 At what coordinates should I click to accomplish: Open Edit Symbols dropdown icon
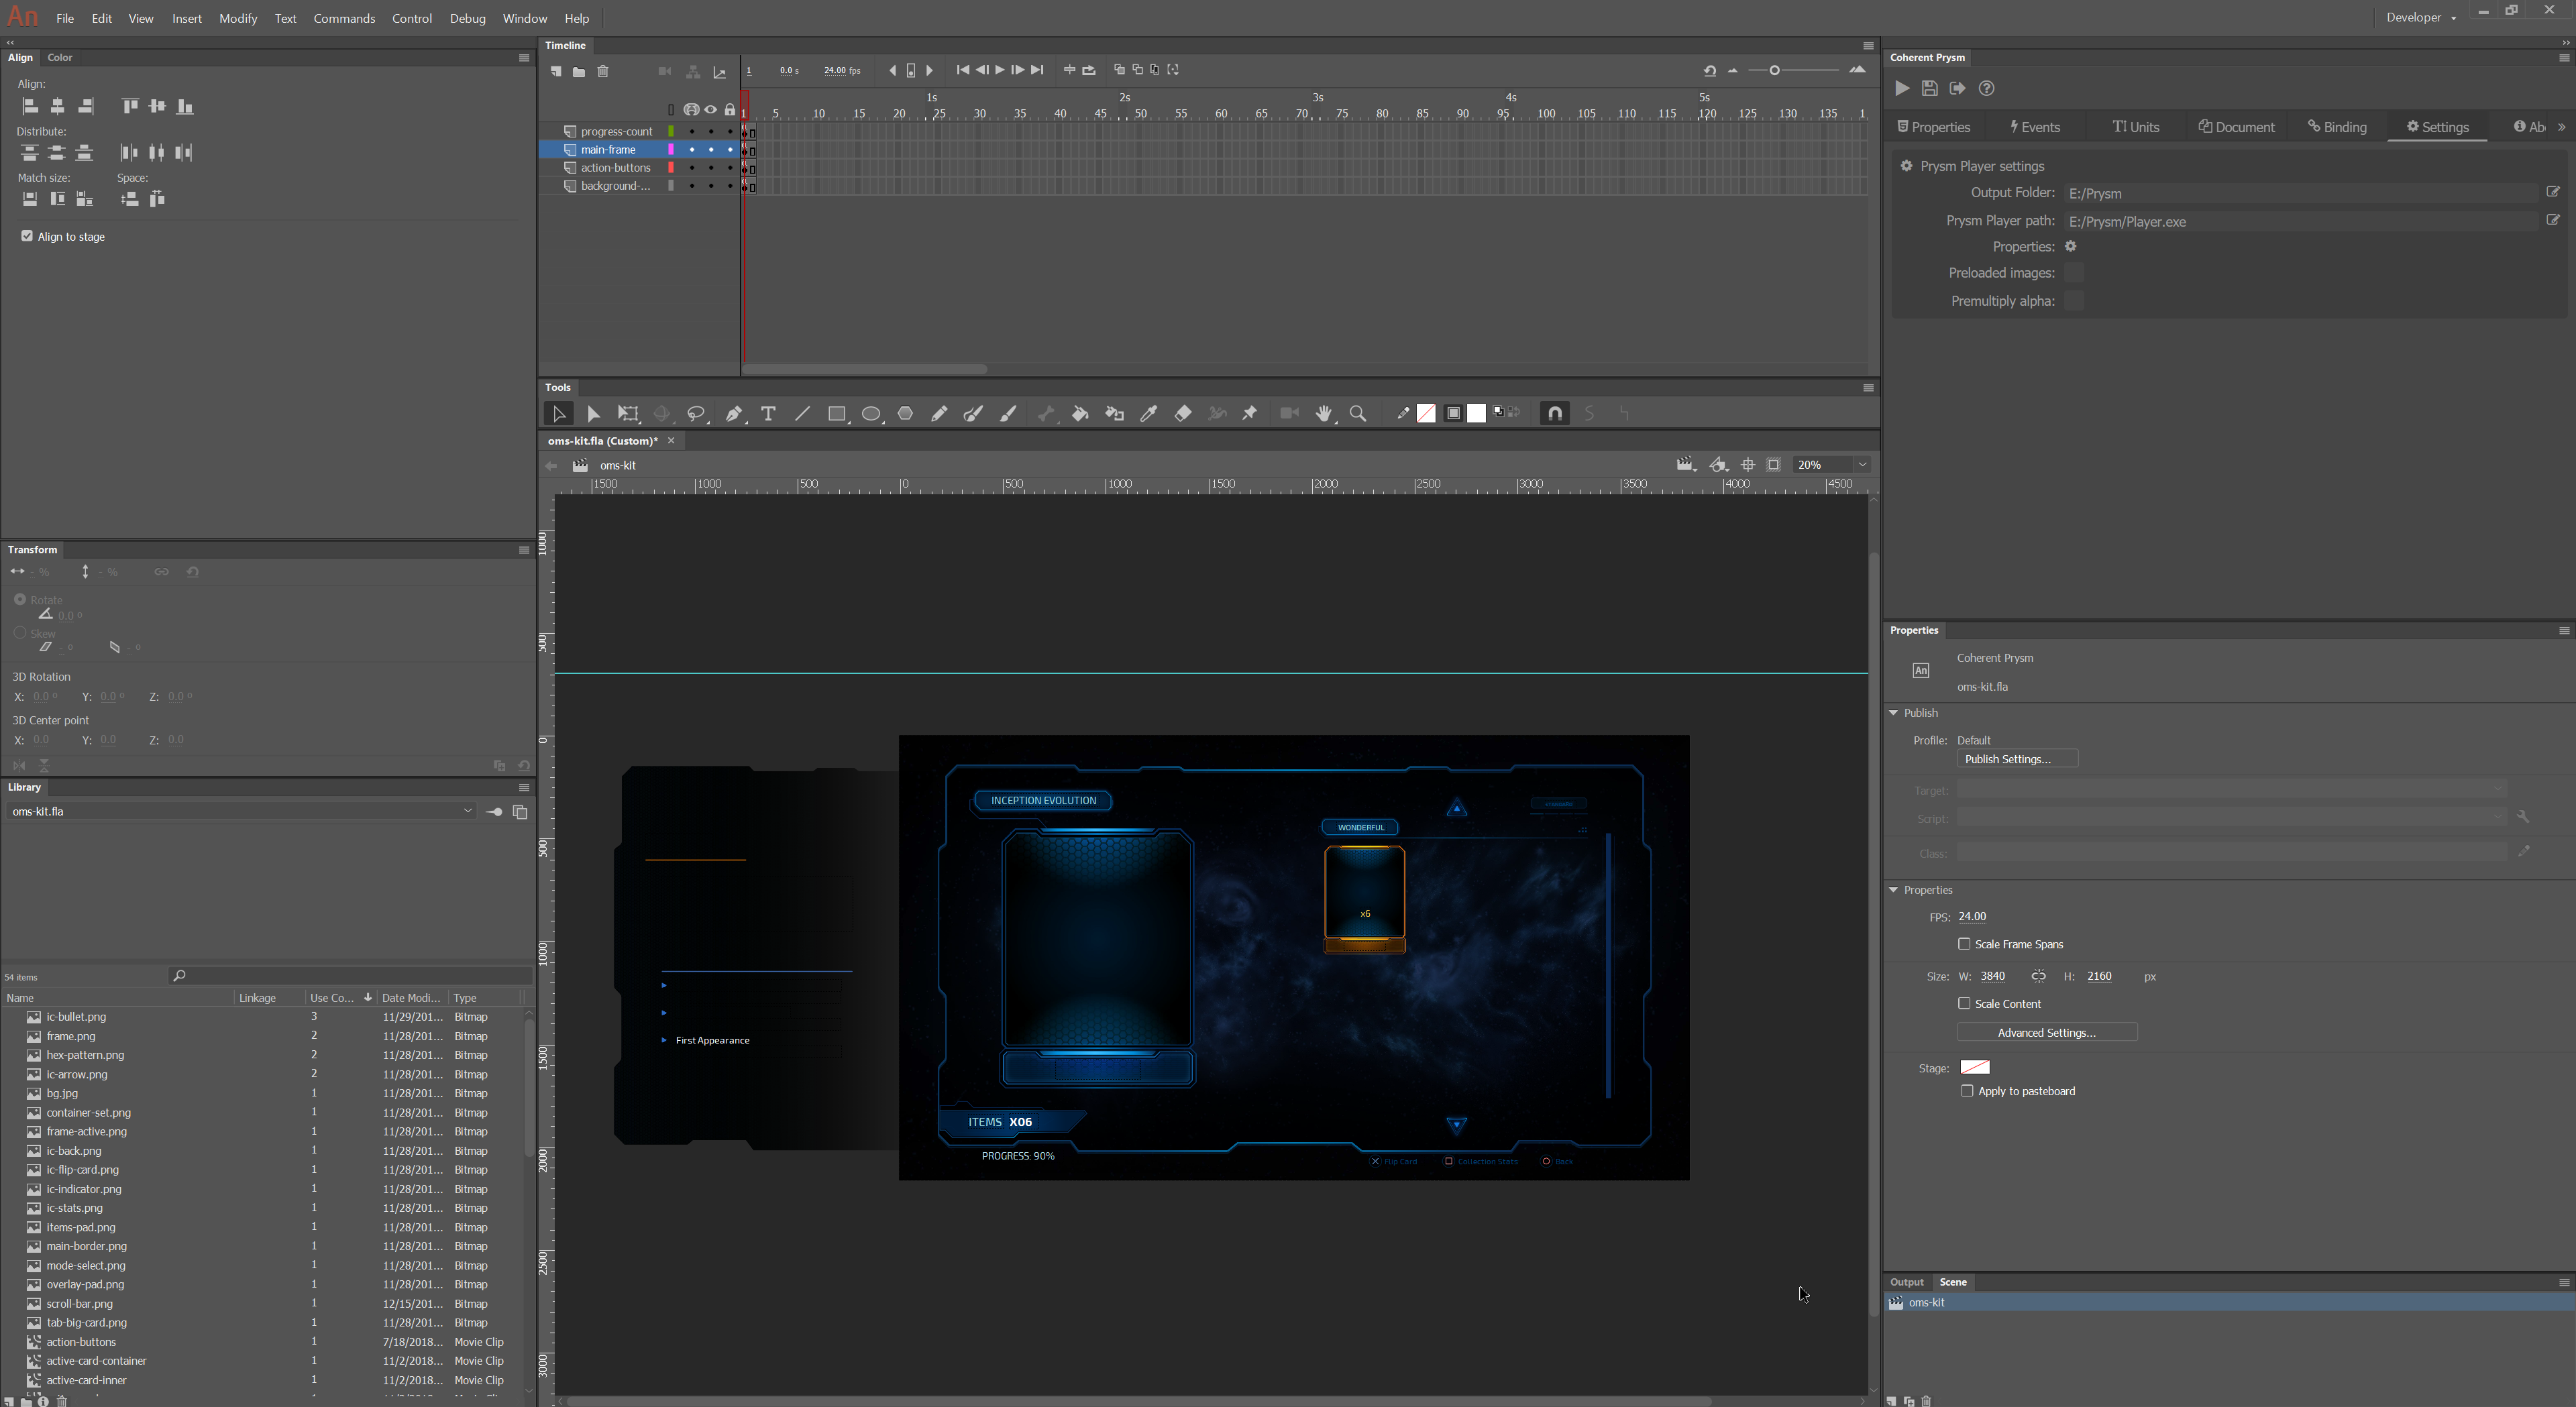pyautogui.click(x=1719, y=464)
